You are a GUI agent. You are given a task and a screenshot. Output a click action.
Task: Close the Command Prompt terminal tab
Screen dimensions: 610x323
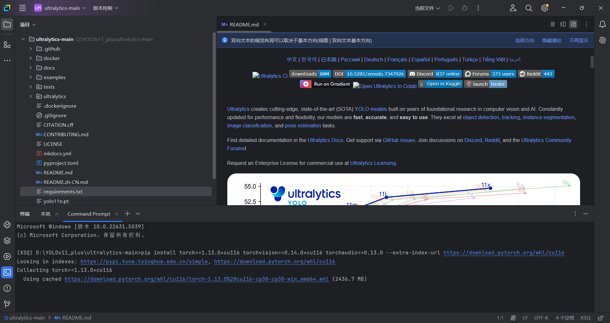pos(117,214)
